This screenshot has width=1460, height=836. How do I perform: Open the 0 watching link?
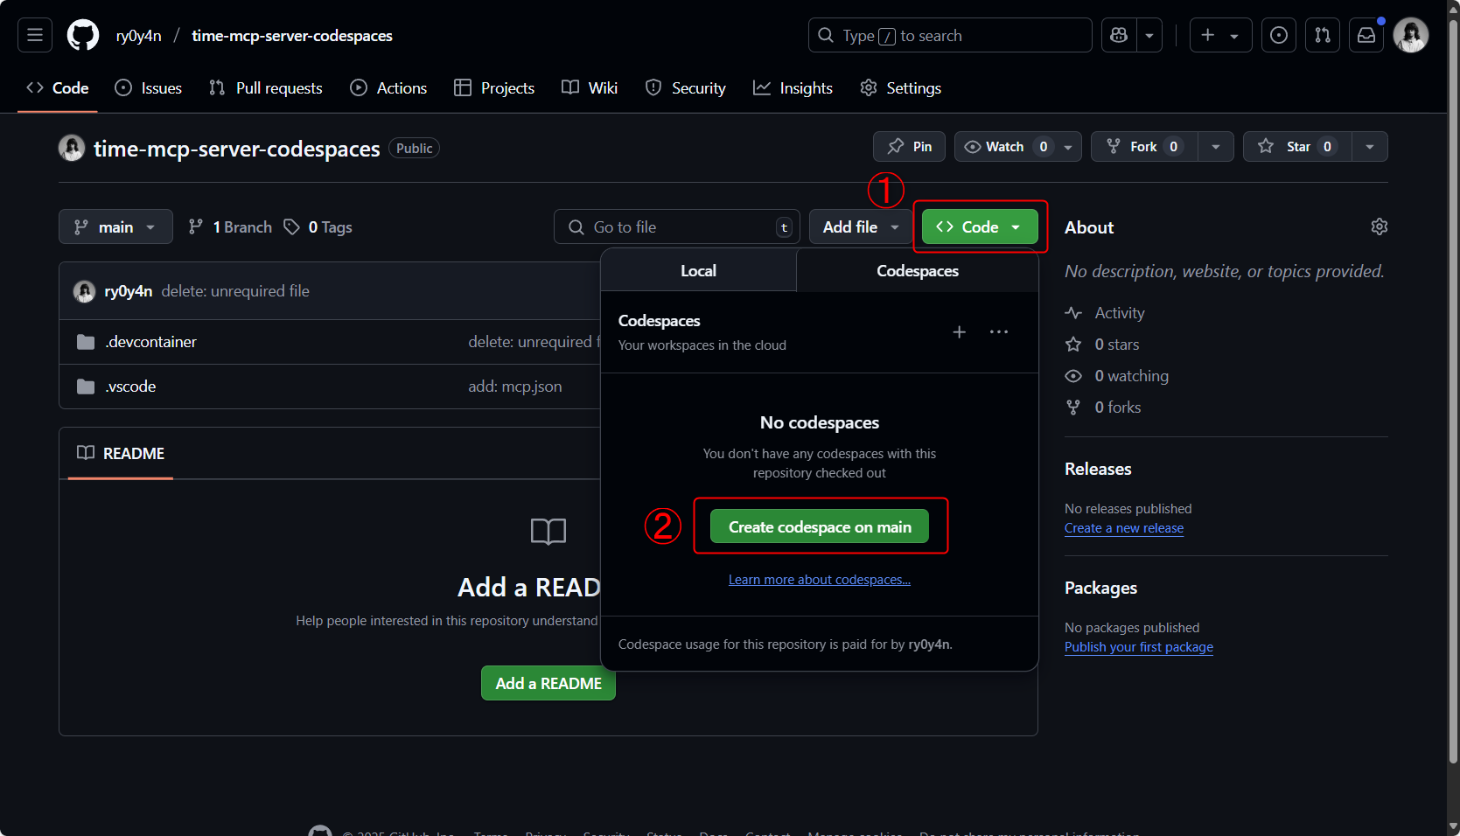click(1117, 376)
